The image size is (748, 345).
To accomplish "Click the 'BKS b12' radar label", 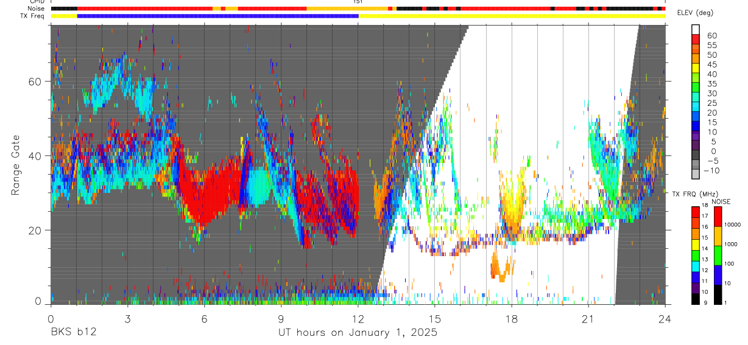I will 73,333.
